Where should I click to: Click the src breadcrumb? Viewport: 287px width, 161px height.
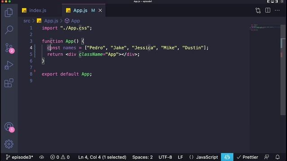(x=27, y=21)
